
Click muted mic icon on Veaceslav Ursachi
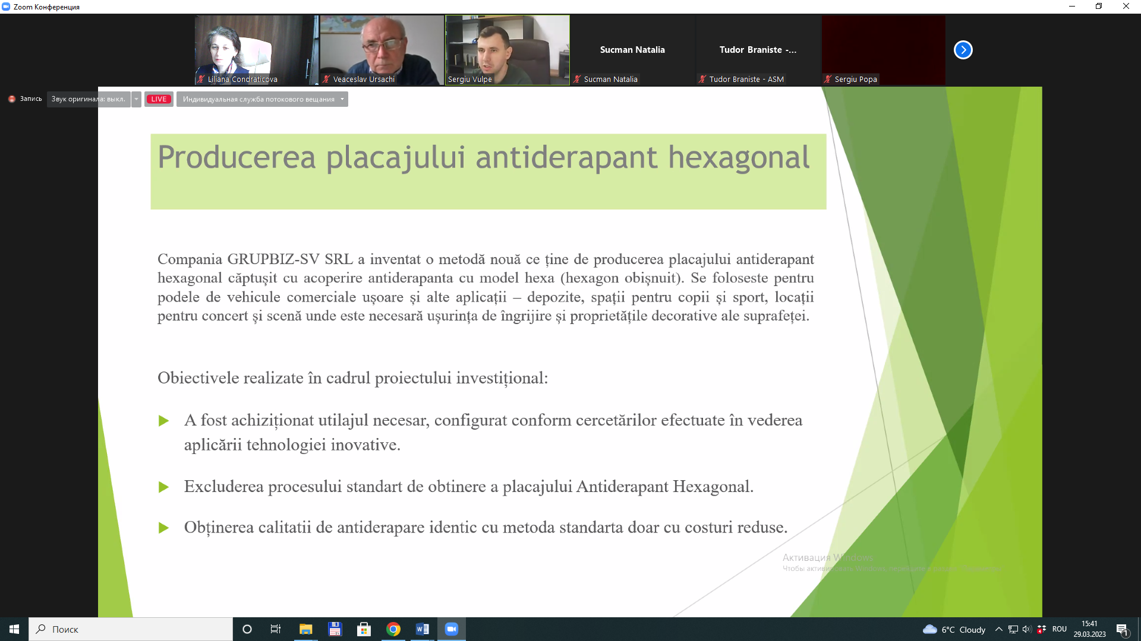click(x=326, y=79)
